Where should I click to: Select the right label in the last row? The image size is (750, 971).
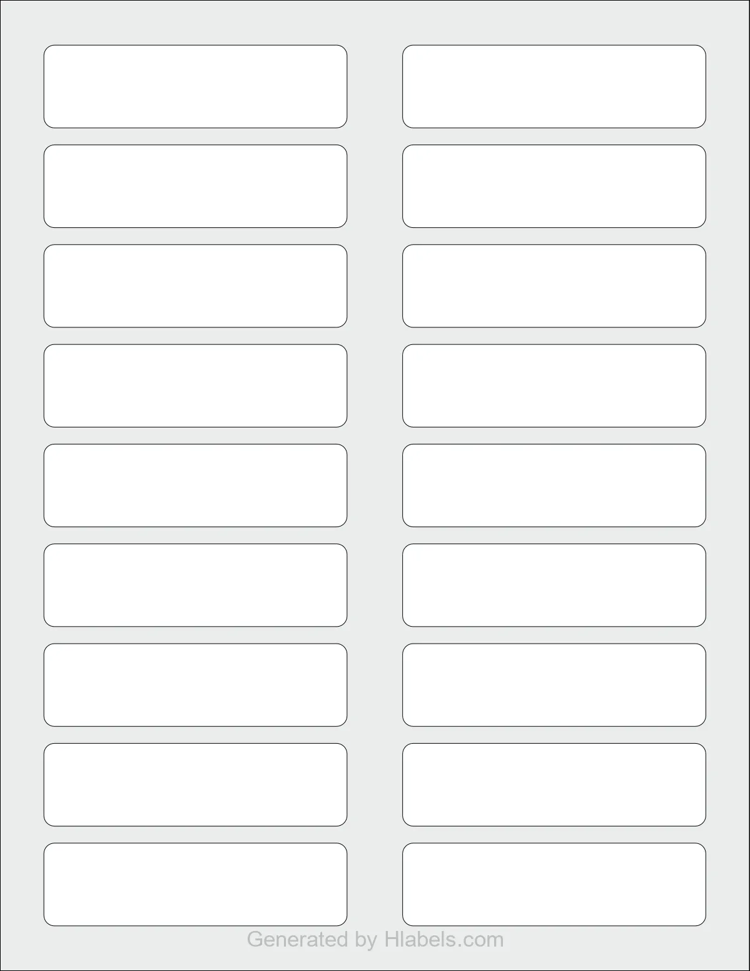[x=554, y=885]
